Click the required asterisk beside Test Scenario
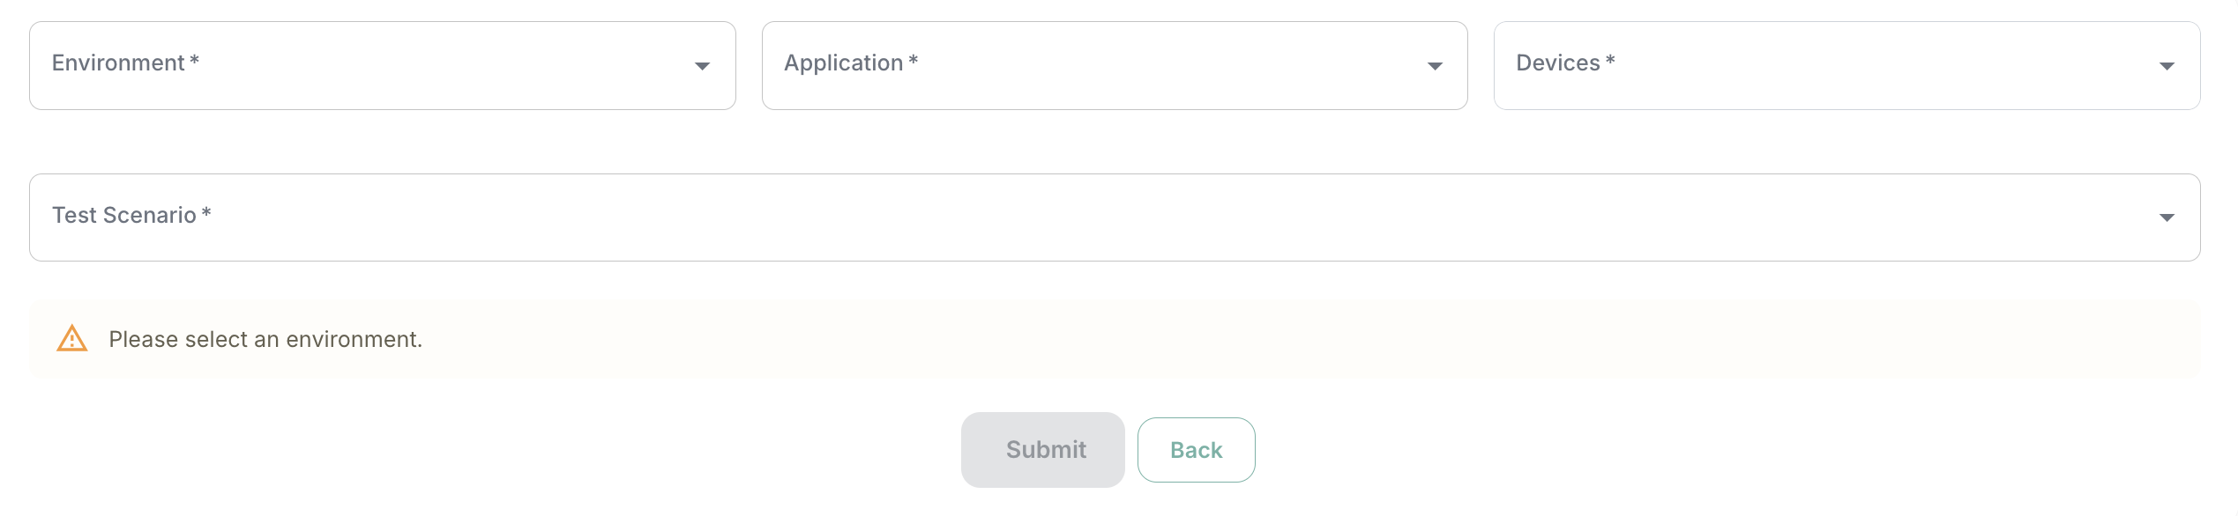The image size is (2238, 516). (206, 213)
